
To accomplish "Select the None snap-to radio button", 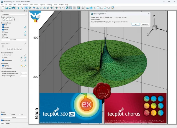I will [x=2, y=114].
